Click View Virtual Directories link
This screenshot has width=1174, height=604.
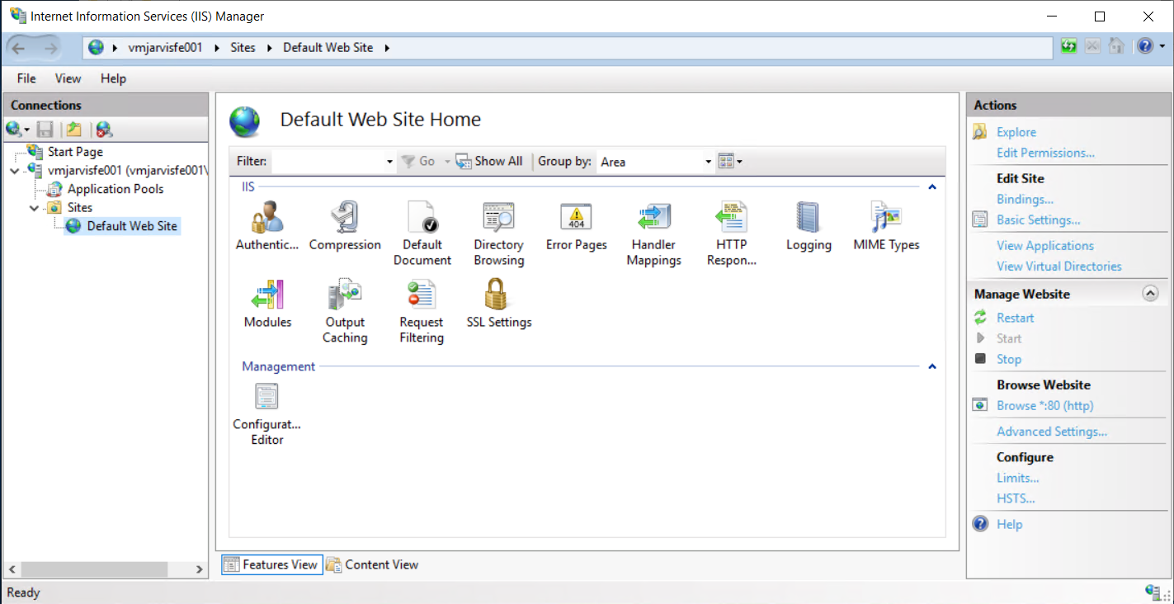1058,266
